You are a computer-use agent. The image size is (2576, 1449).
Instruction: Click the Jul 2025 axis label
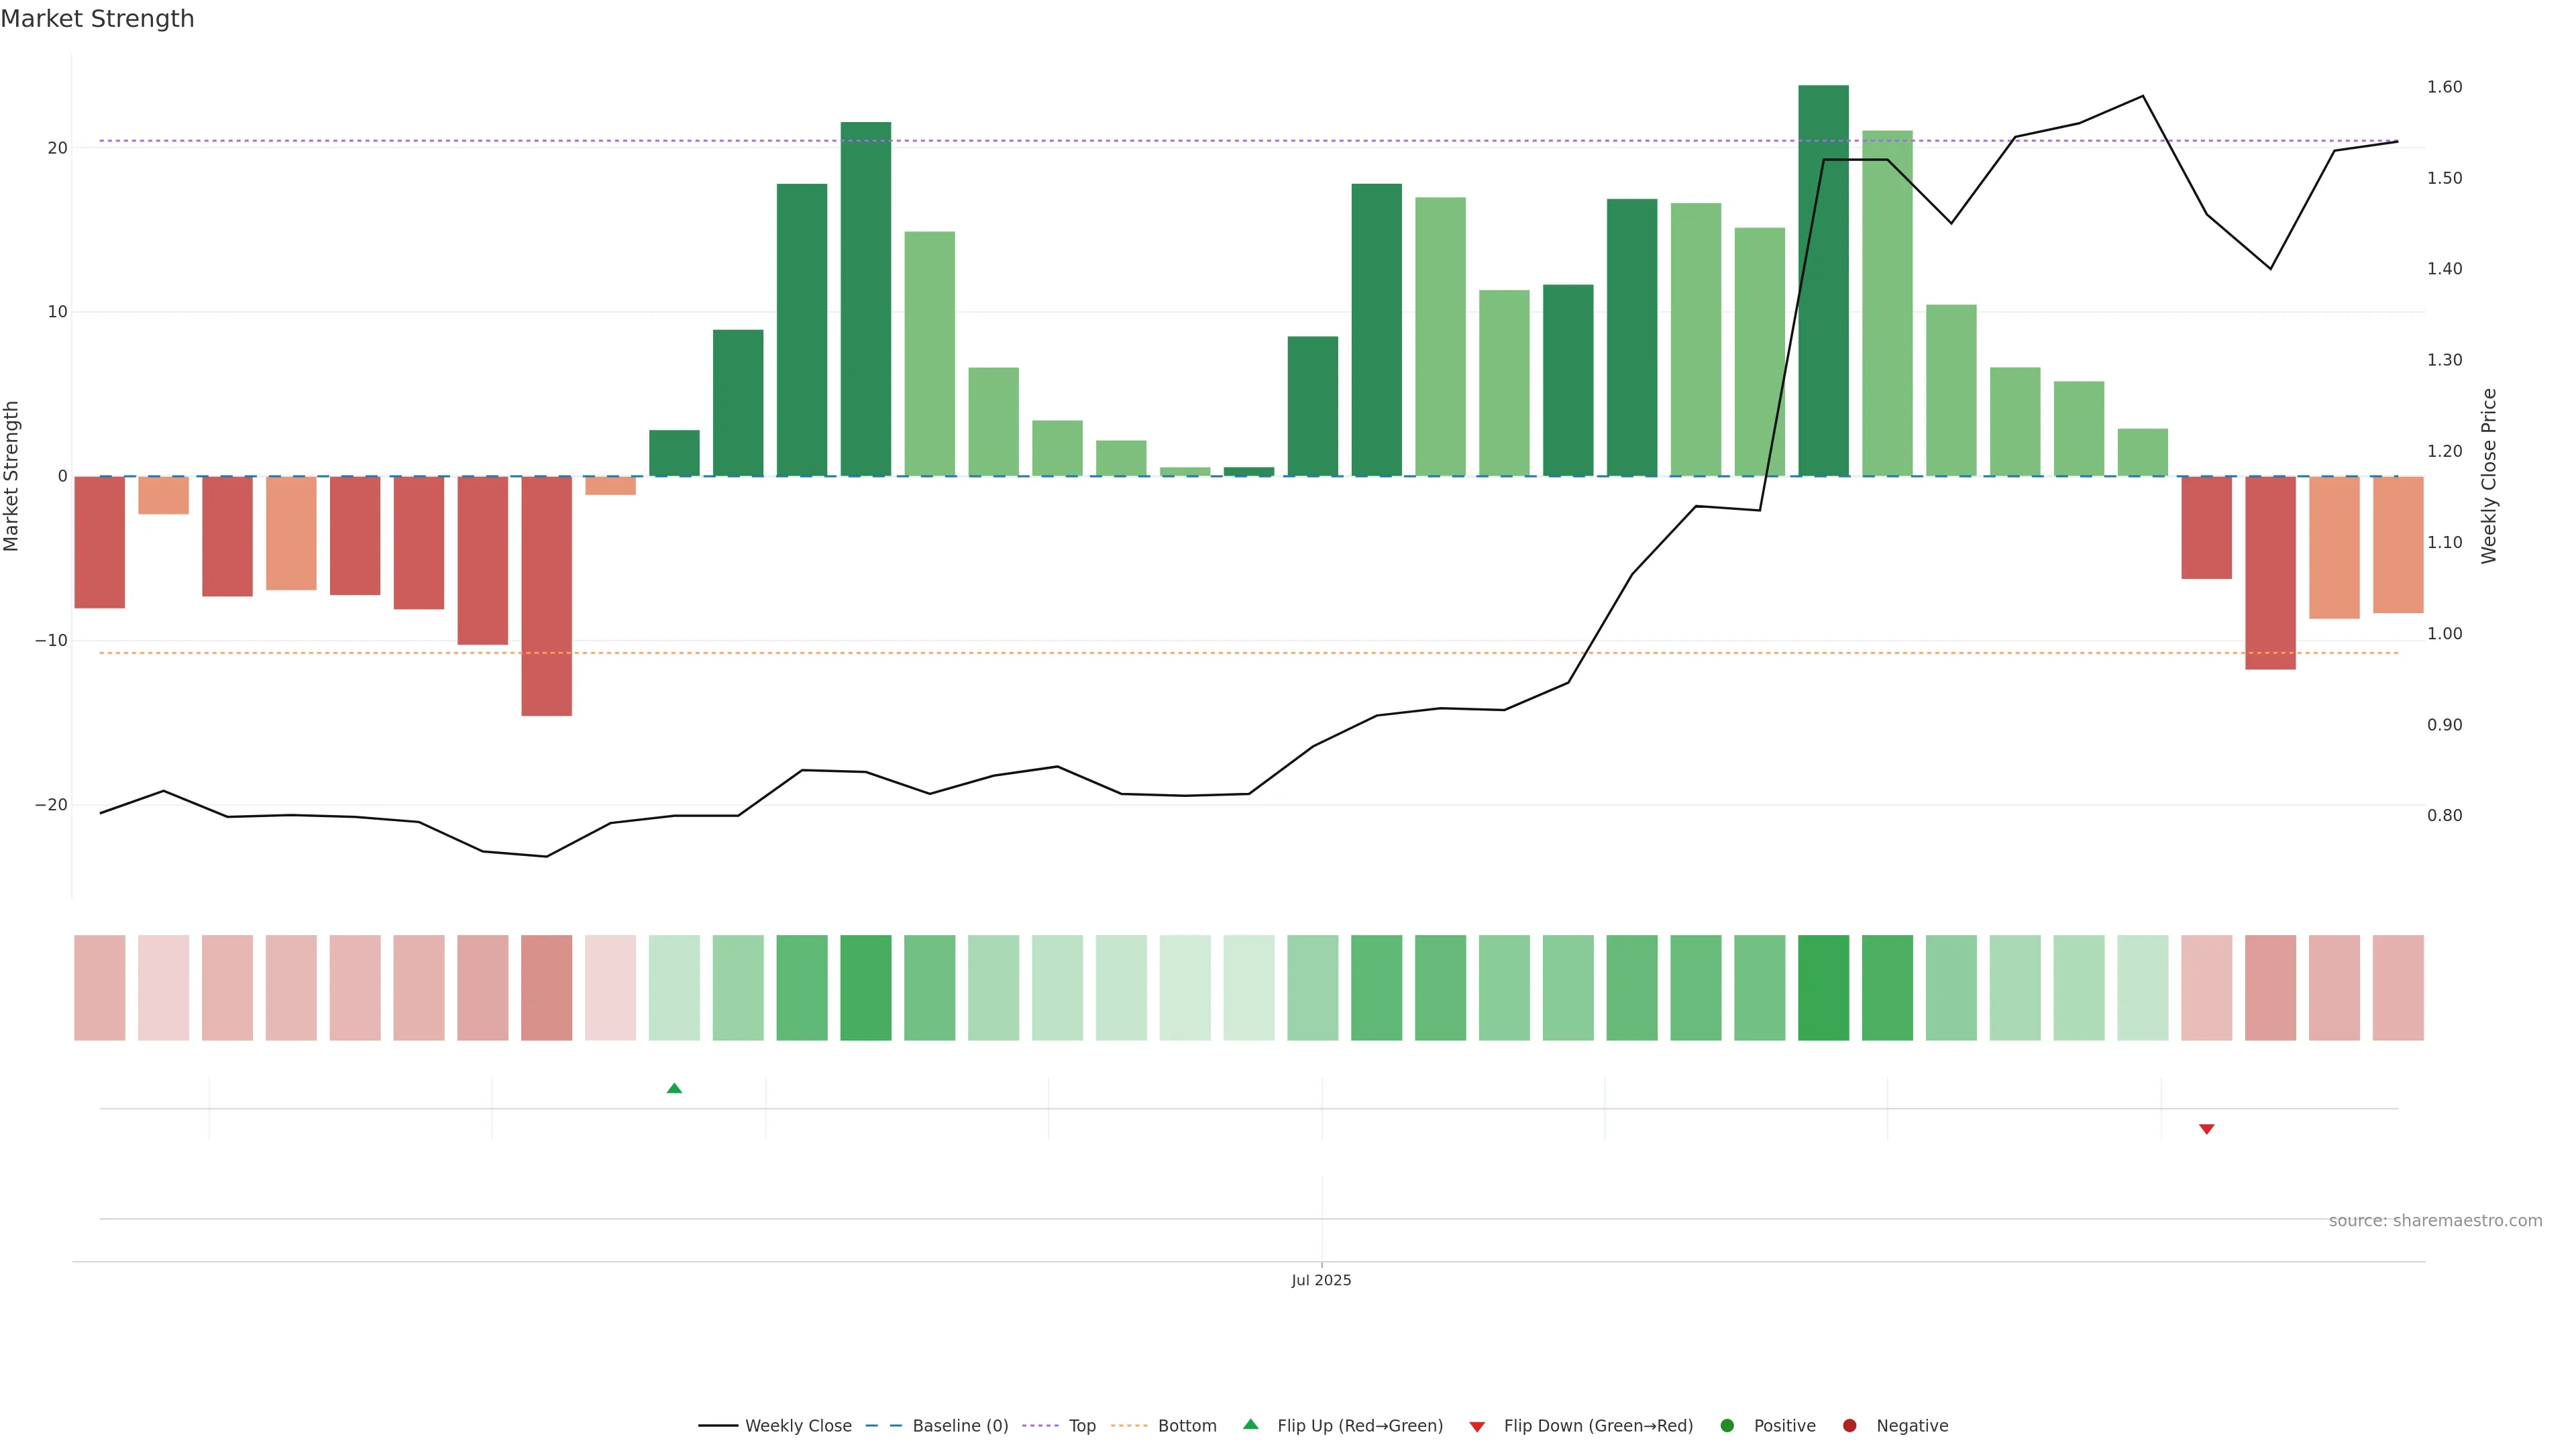click(1321, 1280)
